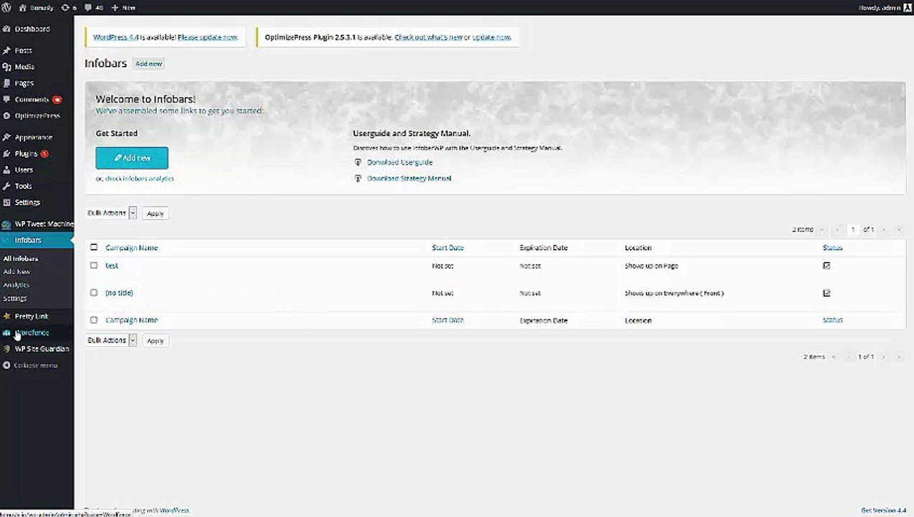The width and height of the screenshot is (914, 517).
Task: Open the bottom Bulk Actions dropdown
Action: [111, 340]
